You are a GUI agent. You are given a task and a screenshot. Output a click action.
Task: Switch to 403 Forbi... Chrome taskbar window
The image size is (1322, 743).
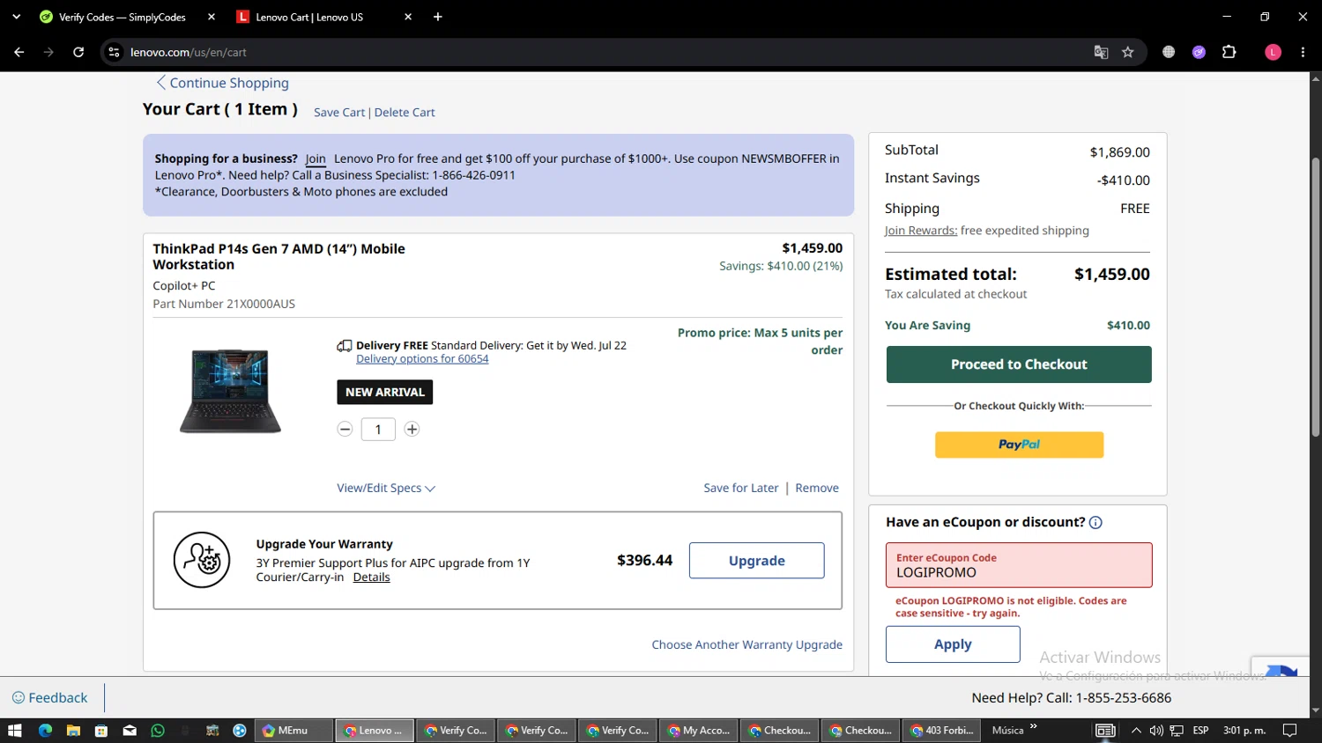(x=943, y=731)
